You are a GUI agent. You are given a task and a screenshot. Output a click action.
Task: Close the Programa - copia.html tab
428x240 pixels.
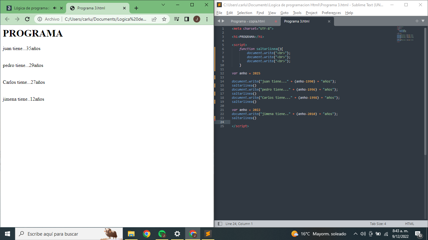[x=276, y=21]
